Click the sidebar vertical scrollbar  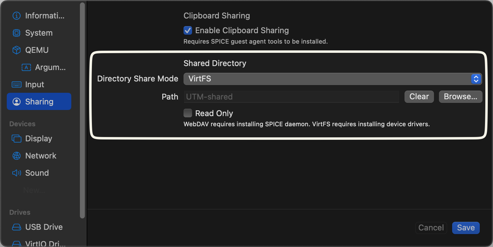(x=82, y=111)
